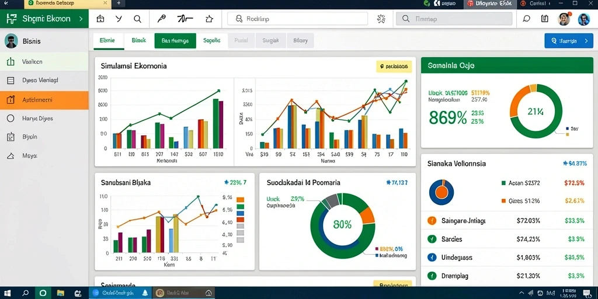Toggle the blue circle beside Uindegiass
Viewport: 598px width, 299px height.
(432, 258)
